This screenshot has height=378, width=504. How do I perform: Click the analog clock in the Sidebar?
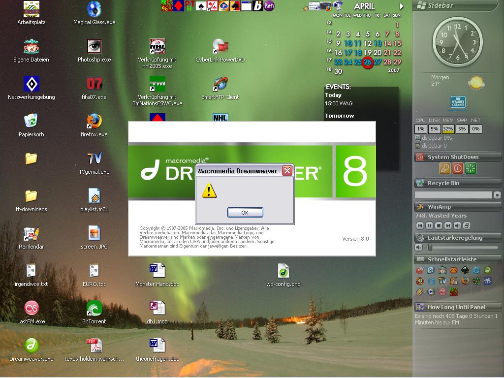pos(457,42)
